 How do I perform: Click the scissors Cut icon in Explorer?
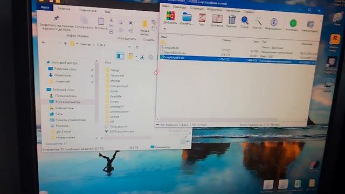[x=142, y=58]
